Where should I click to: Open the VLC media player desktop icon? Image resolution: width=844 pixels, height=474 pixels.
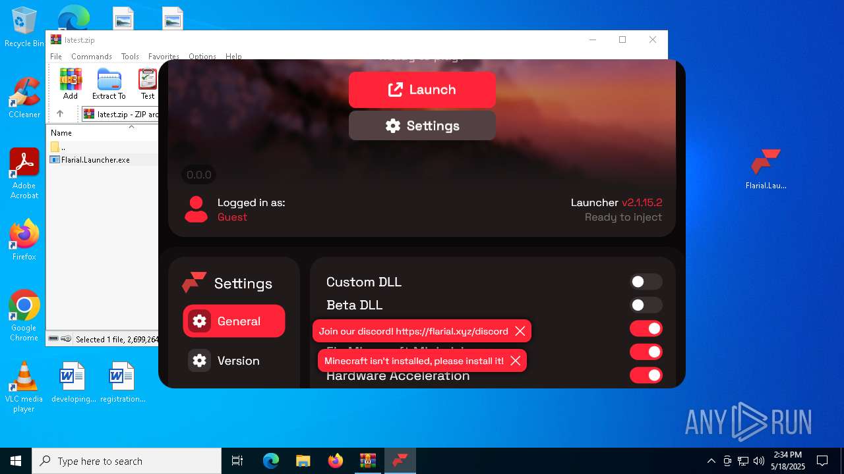click(24, 387)
